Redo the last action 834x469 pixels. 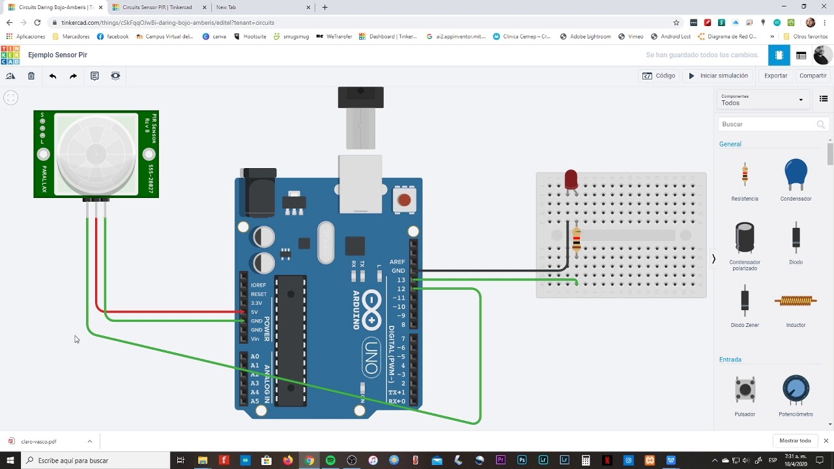coord(74,76)
